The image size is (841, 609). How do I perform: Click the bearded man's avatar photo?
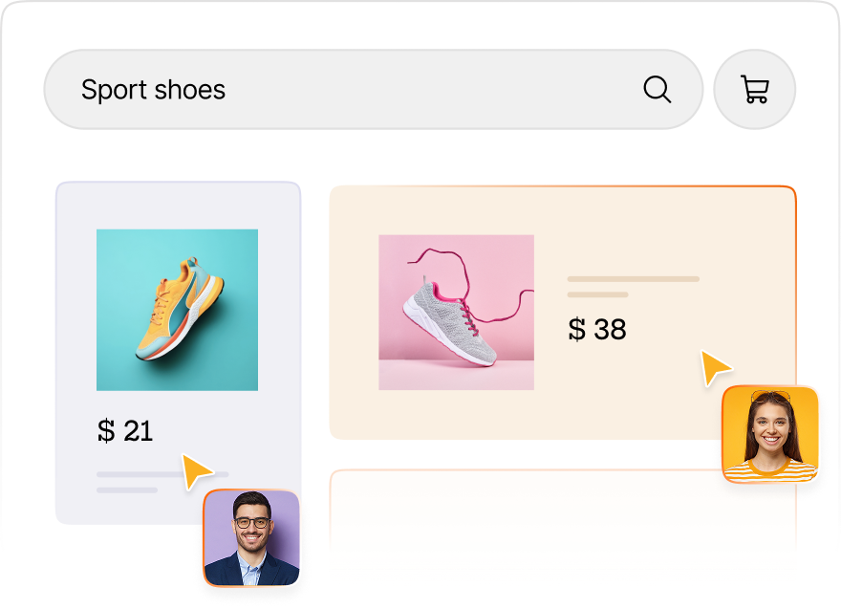tap(251, 537)
